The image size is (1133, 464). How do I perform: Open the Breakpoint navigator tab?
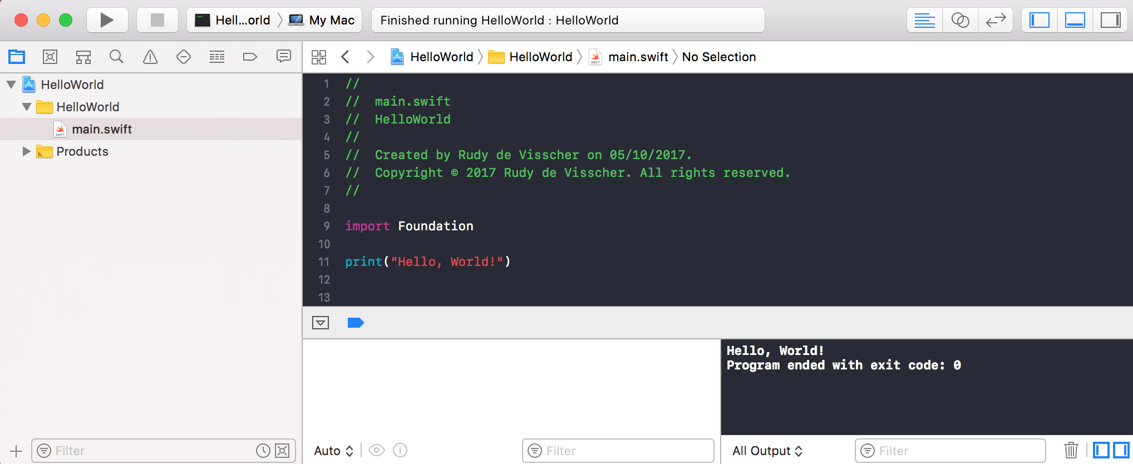point(250,57)
